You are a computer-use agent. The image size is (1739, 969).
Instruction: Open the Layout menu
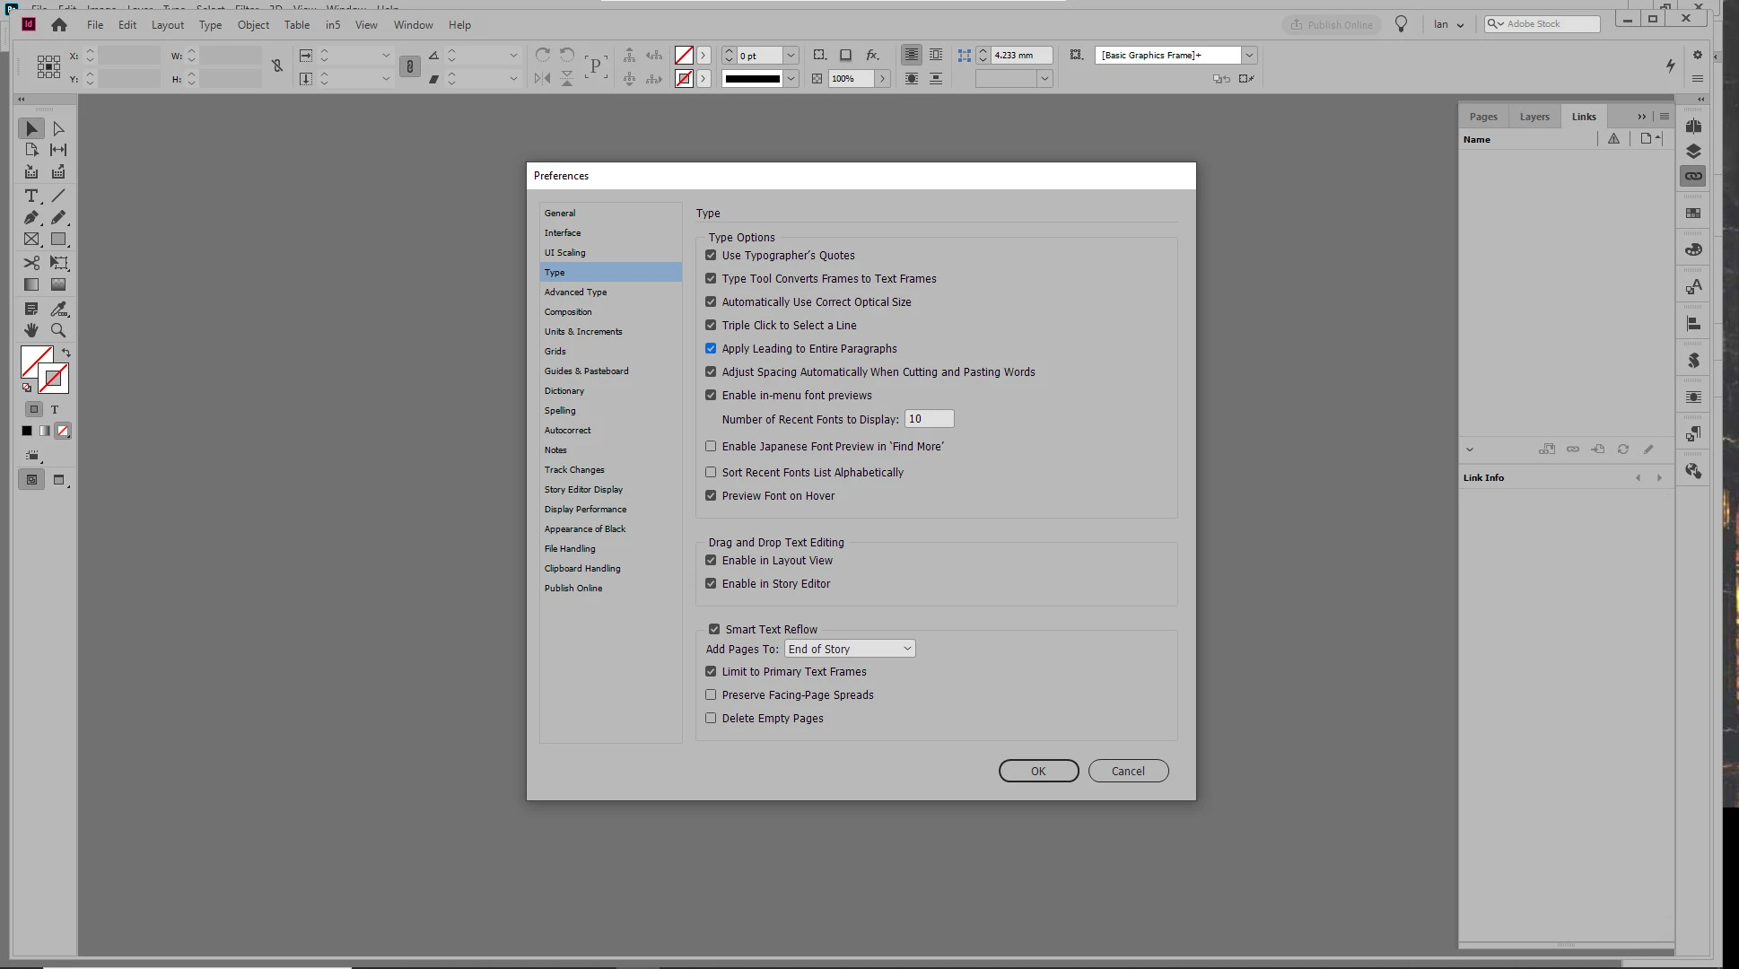167,25
